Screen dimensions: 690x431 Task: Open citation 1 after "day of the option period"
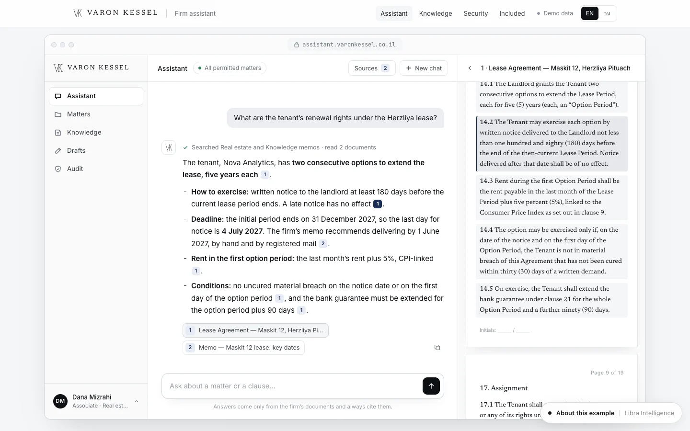279,298
